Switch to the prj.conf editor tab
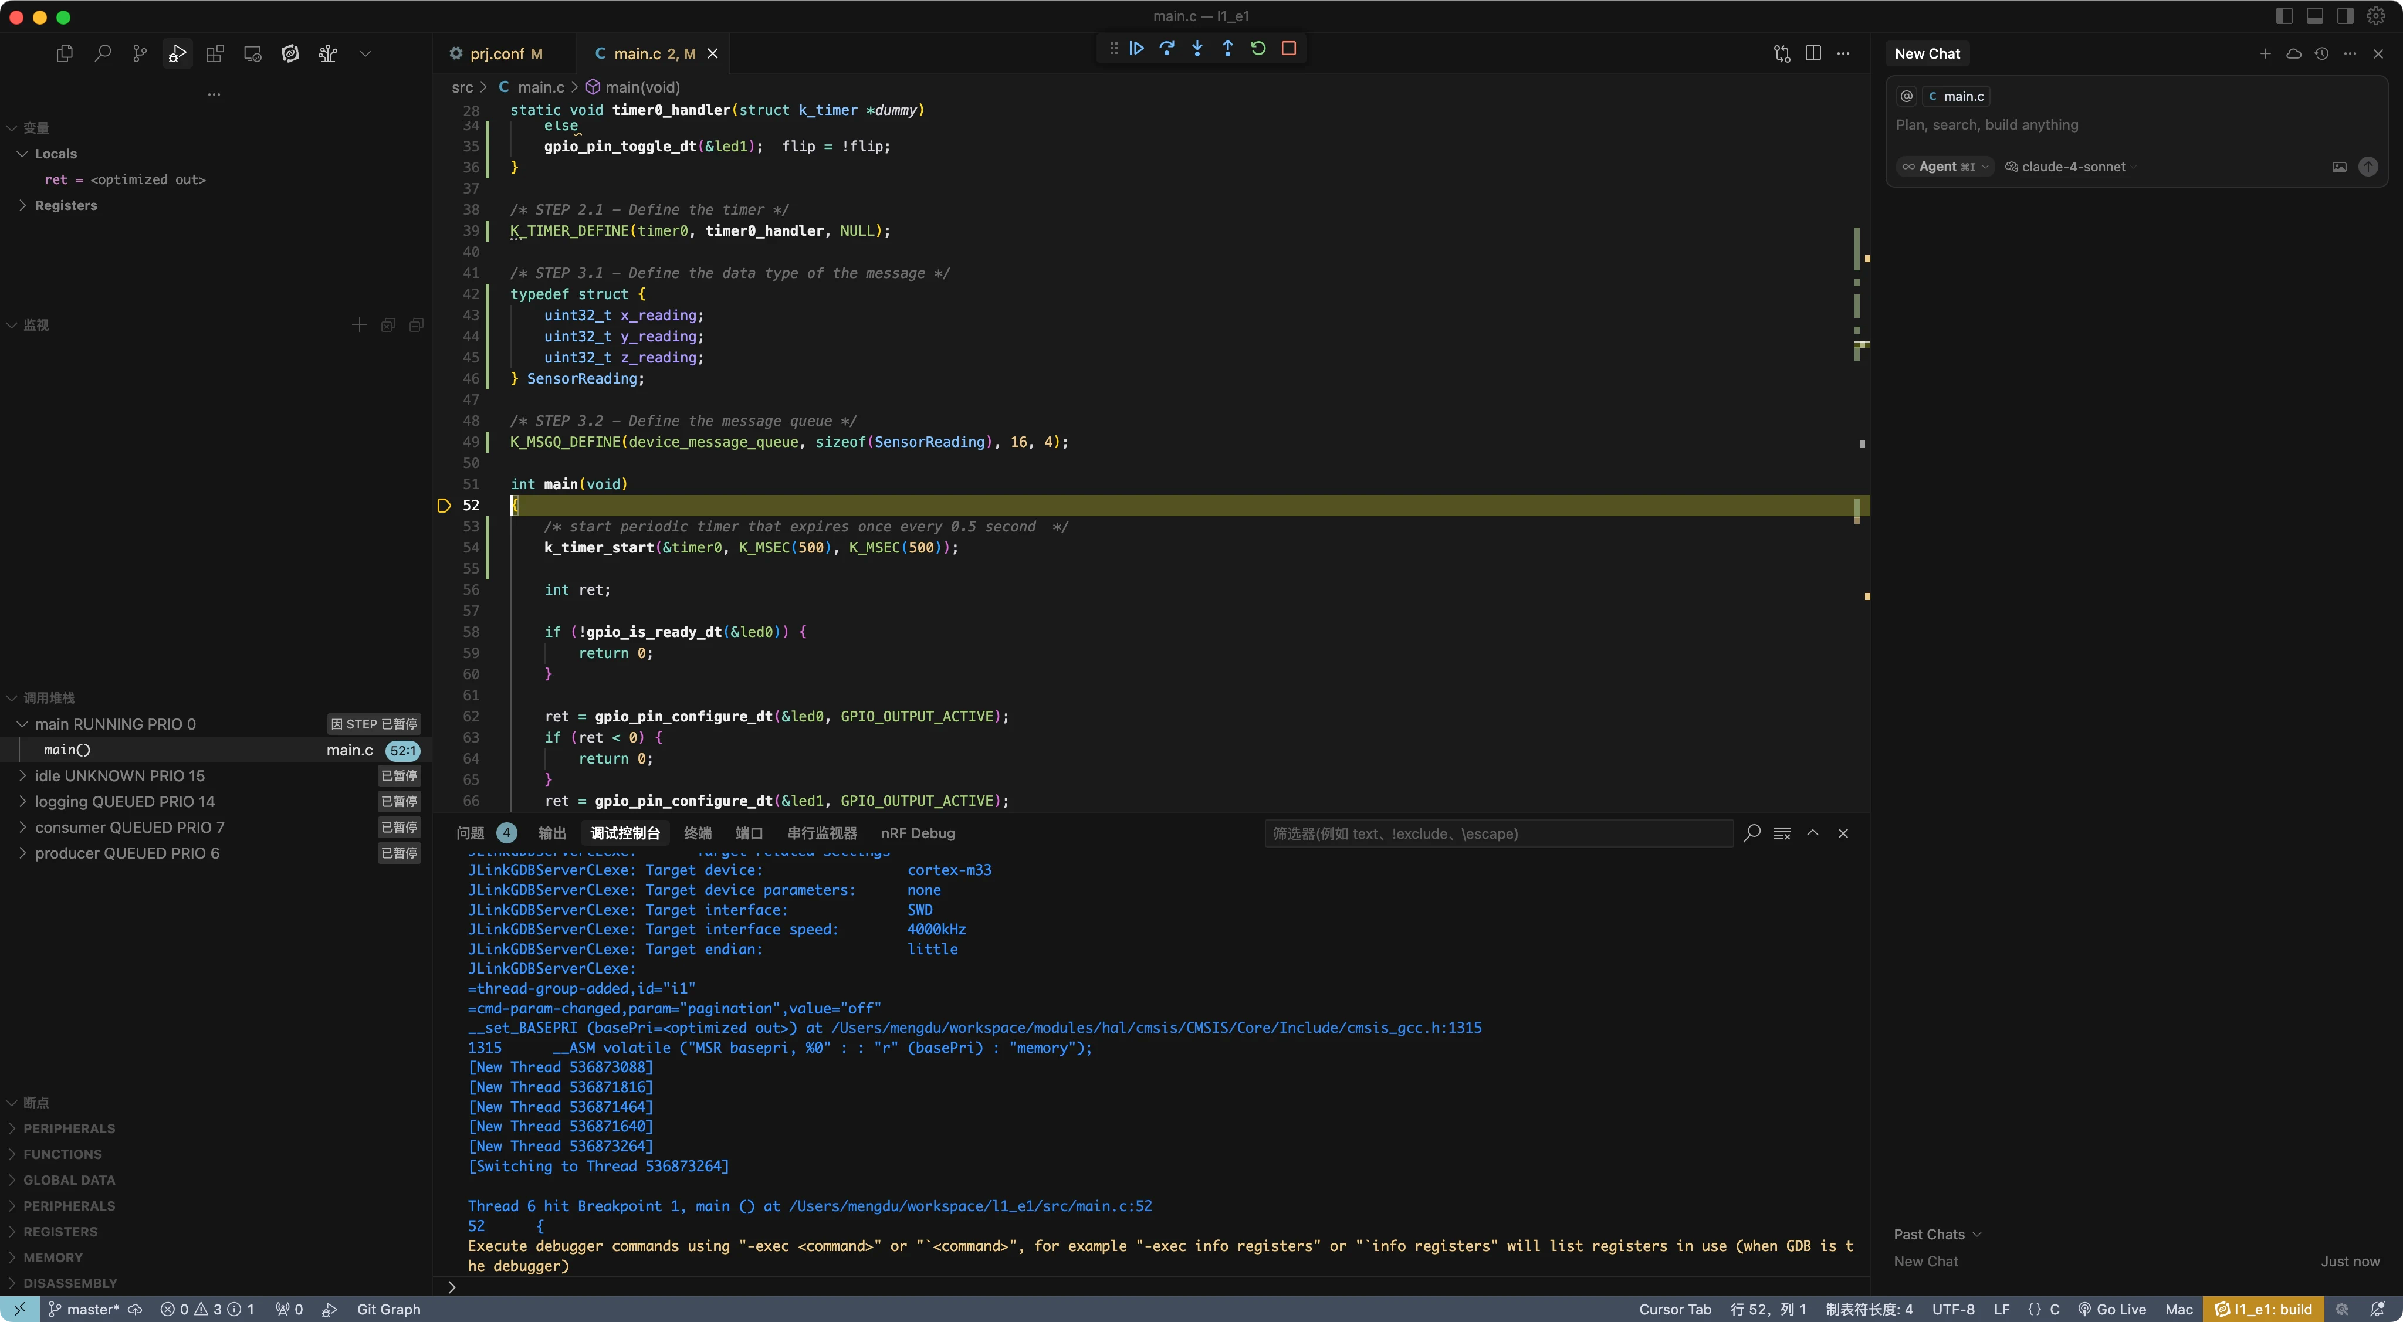This screenshot has width=2403, height=1322. tap(496, 54)
